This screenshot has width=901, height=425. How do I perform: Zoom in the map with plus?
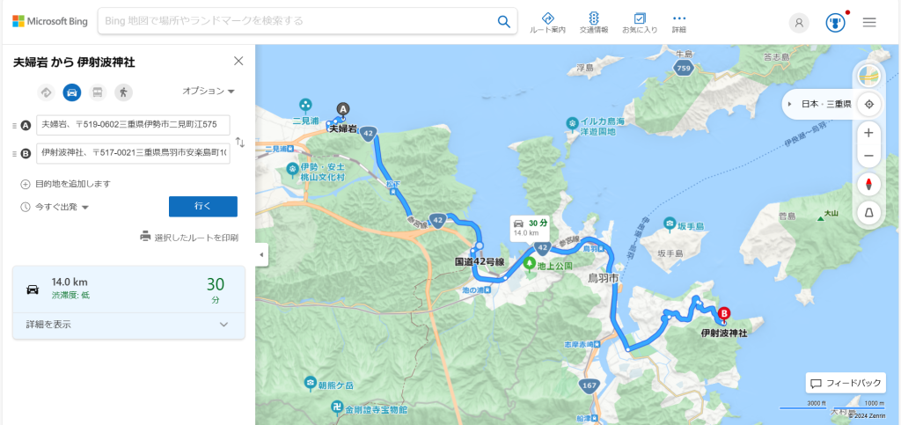(868, 133)
